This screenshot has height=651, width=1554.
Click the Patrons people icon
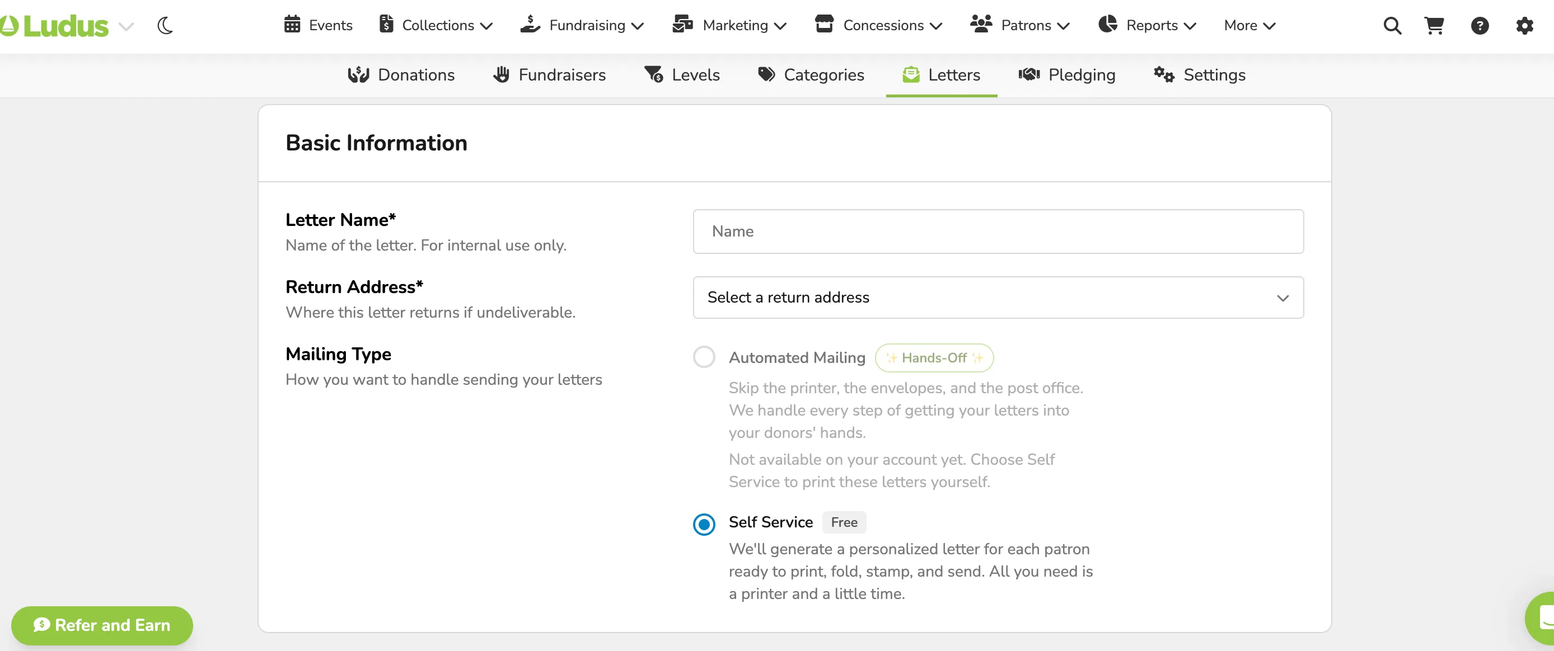tap(981, 24)
